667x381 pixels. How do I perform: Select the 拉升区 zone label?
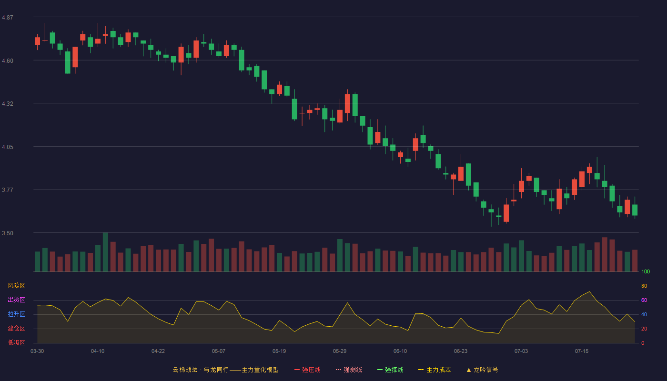16,314
